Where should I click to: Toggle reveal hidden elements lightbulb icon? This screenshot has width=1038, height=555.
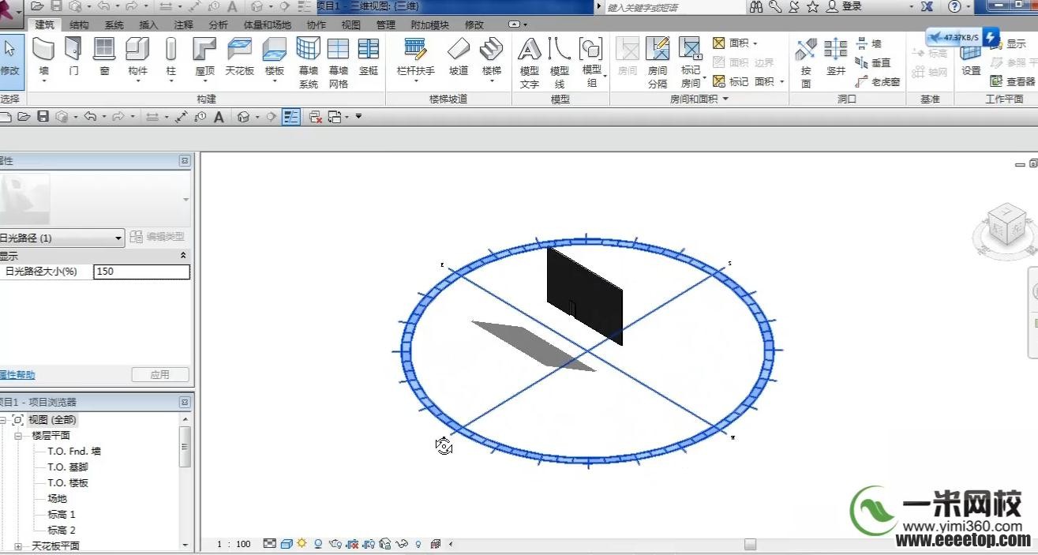pyautogui.click(x=418, y=543)
